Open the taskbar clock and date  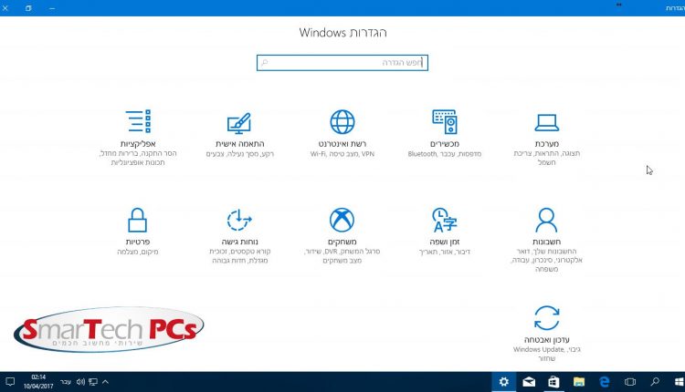(x=38, y=382)
